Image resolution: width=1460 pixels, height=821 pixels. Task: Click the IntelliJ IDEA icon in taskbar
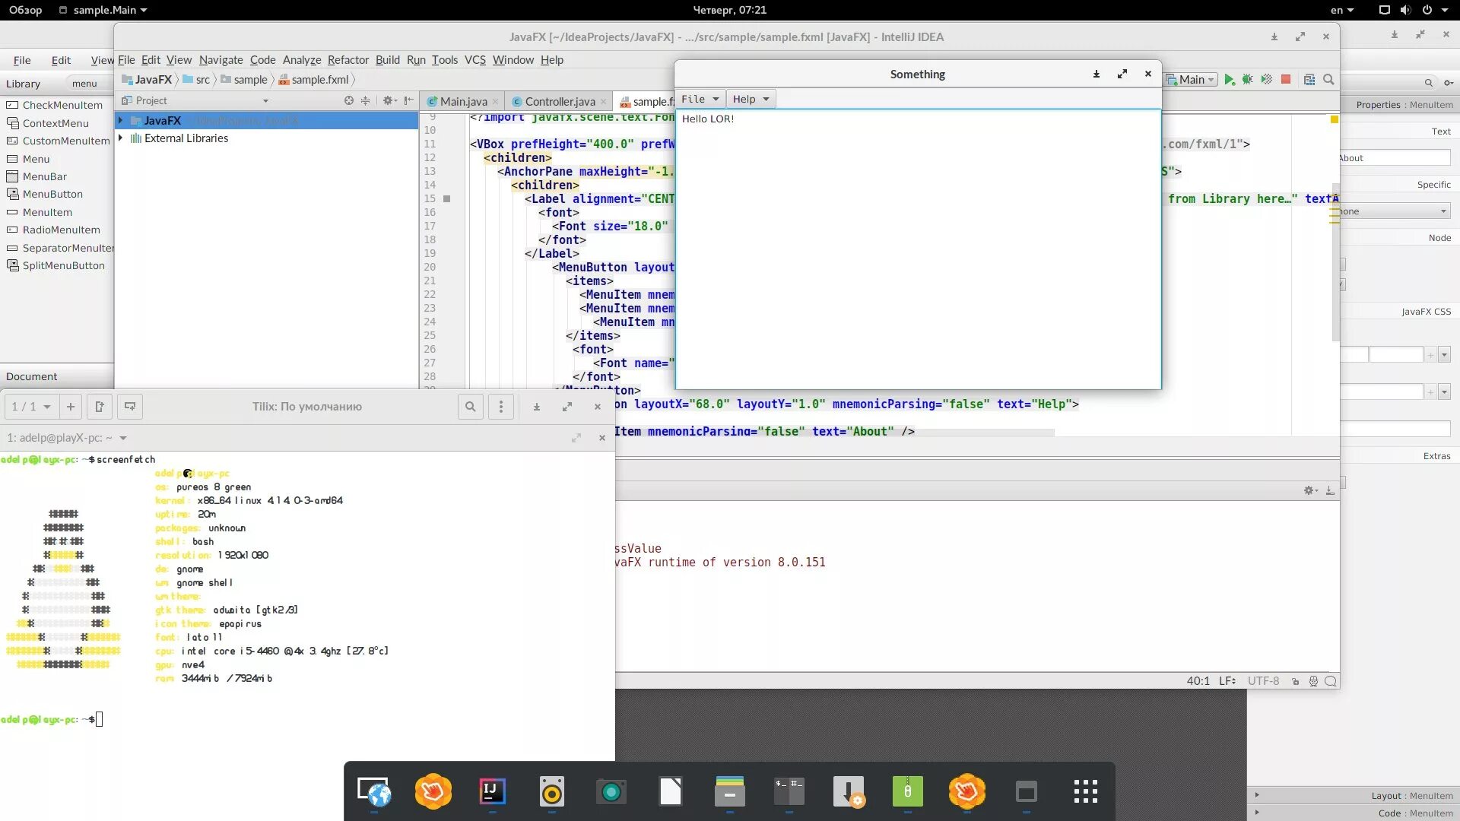[x=491, y=792]
